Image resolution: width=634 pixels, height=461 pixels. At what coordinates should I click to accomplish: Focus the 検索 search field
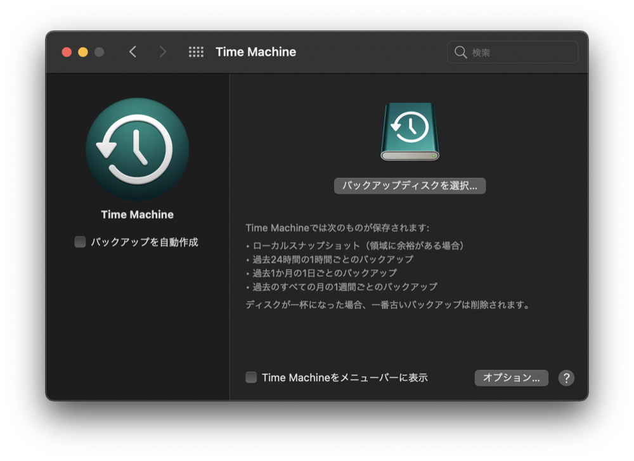tap(513, 52)
